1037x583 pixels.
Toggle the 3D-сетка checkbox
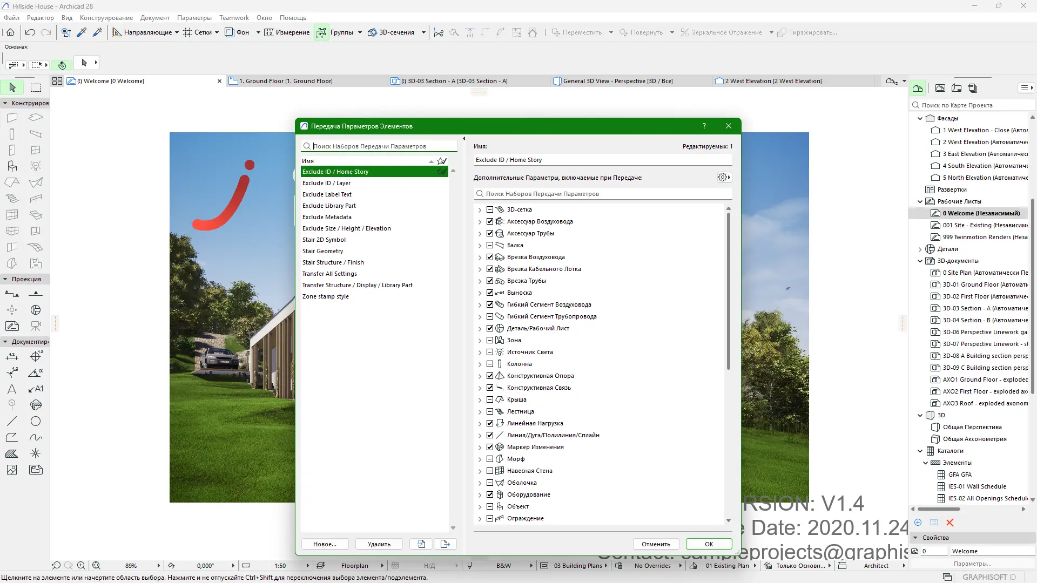pyautogui.click(x=490, y=209)
